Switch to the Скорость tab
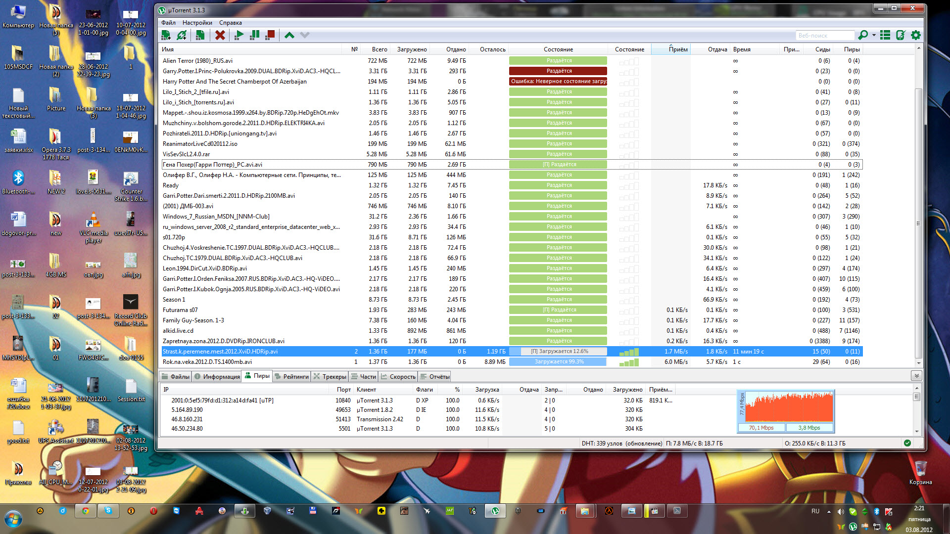 point(398,376)
